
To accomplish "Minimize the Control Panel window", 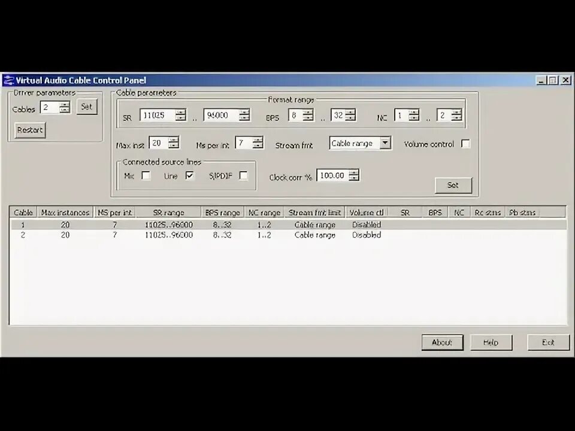I will coord(541,80).
